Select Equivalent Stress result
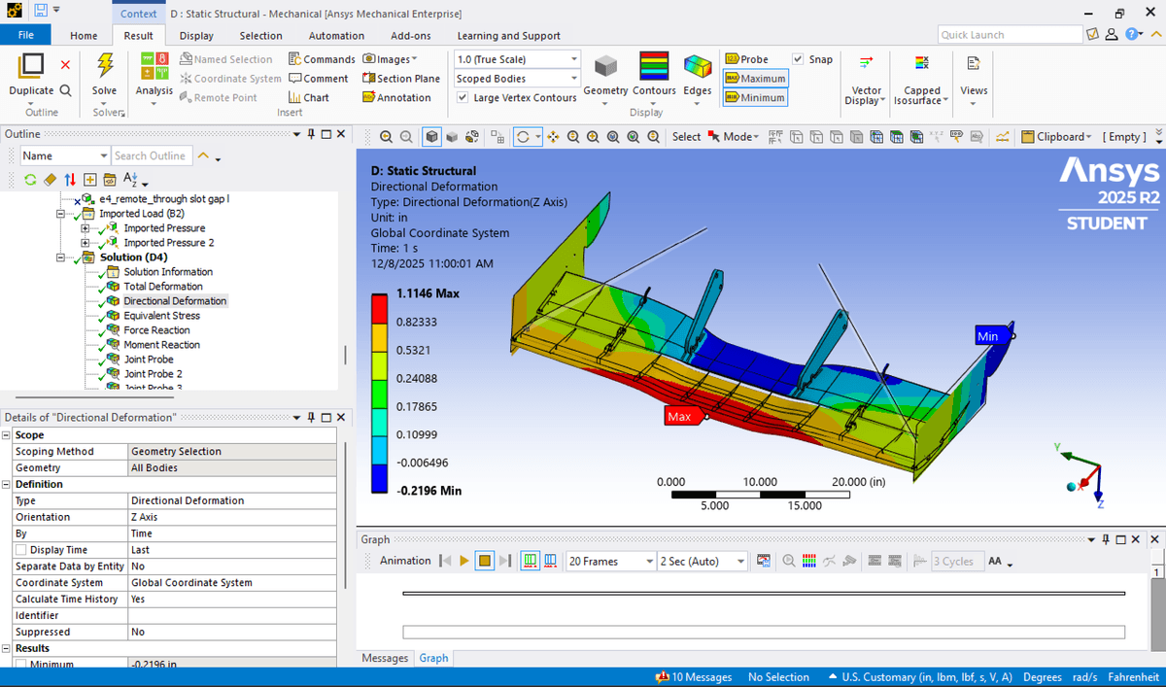Image resolution: width=1166 pixels, height=687 pixels. [x=161, y=316]
